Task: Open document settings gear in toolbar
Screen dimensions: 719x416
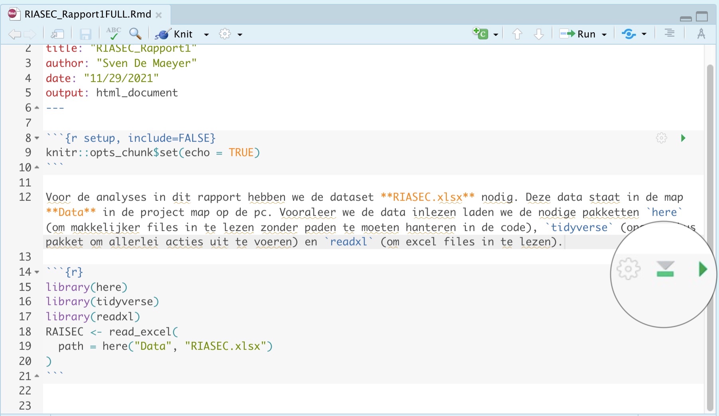Action: pos(225,34)
